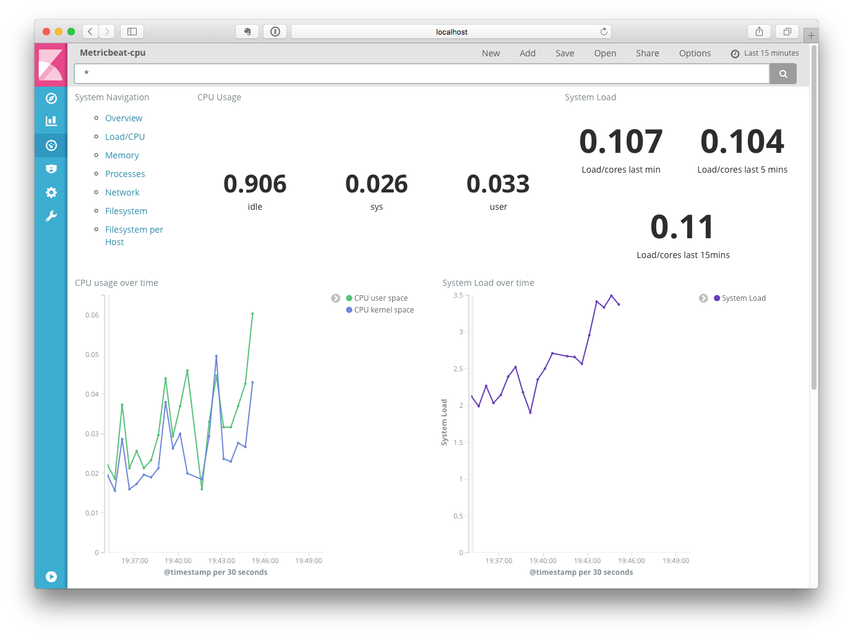Expand the System Load chart legend chevron

coord(703,298)
